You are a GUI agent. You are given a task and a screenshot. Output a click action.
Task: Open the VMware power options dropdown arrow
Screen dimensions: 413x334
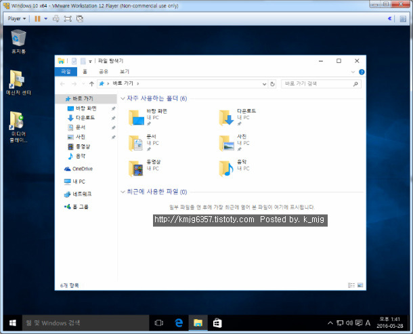click(x=46, y=19)
